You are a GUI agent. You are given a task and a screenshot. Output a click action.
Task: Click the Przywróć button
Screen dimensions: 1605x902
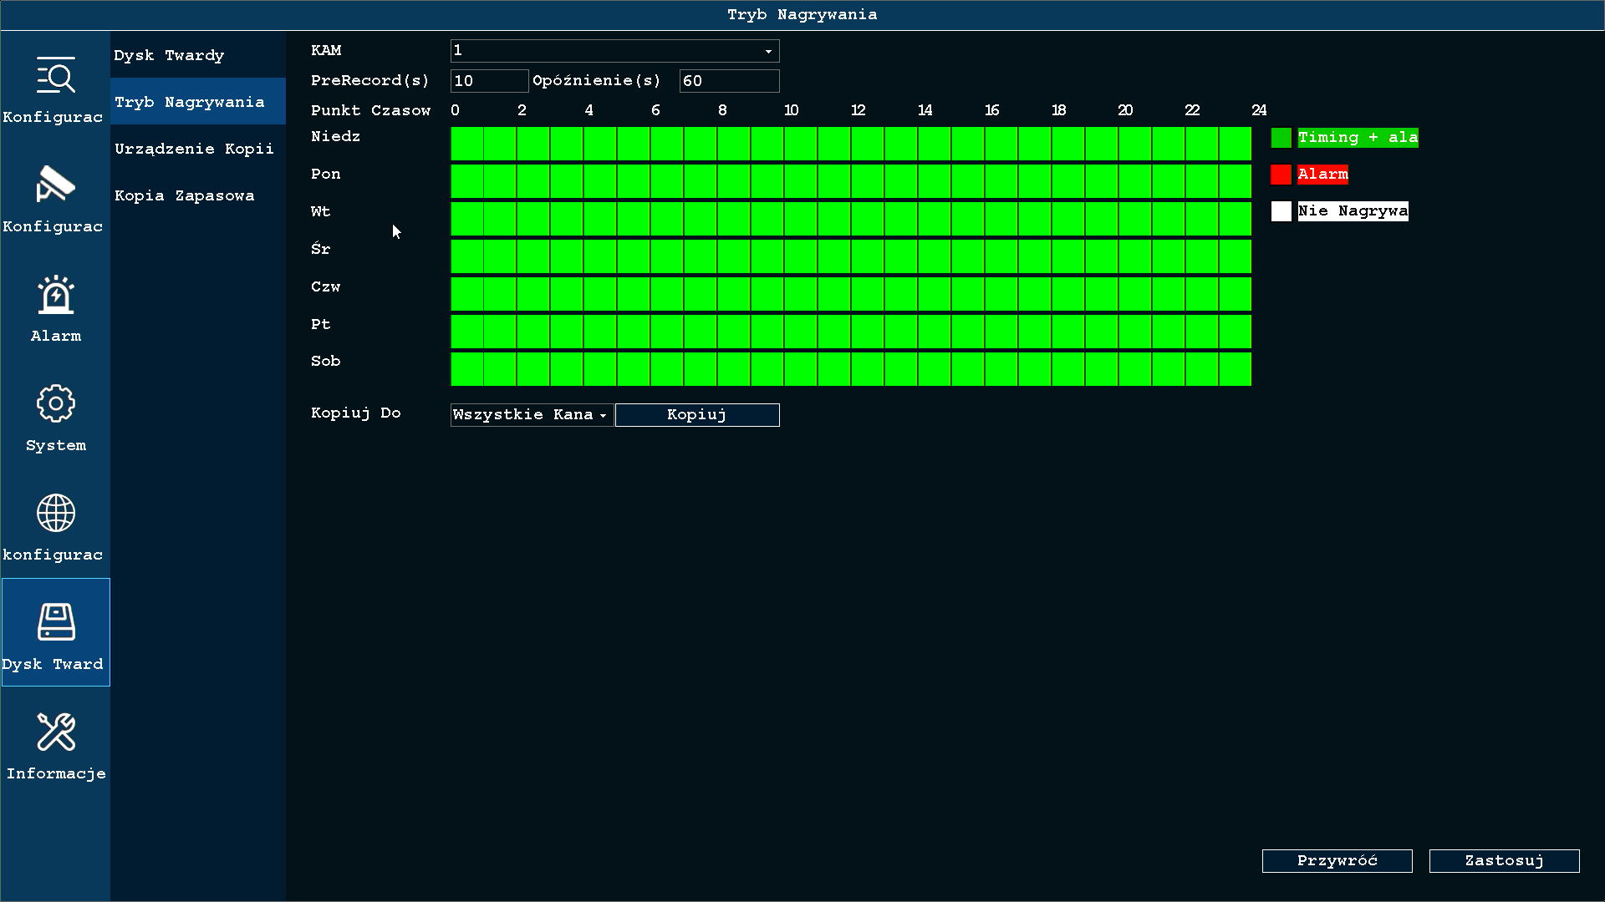(1337, 861)
